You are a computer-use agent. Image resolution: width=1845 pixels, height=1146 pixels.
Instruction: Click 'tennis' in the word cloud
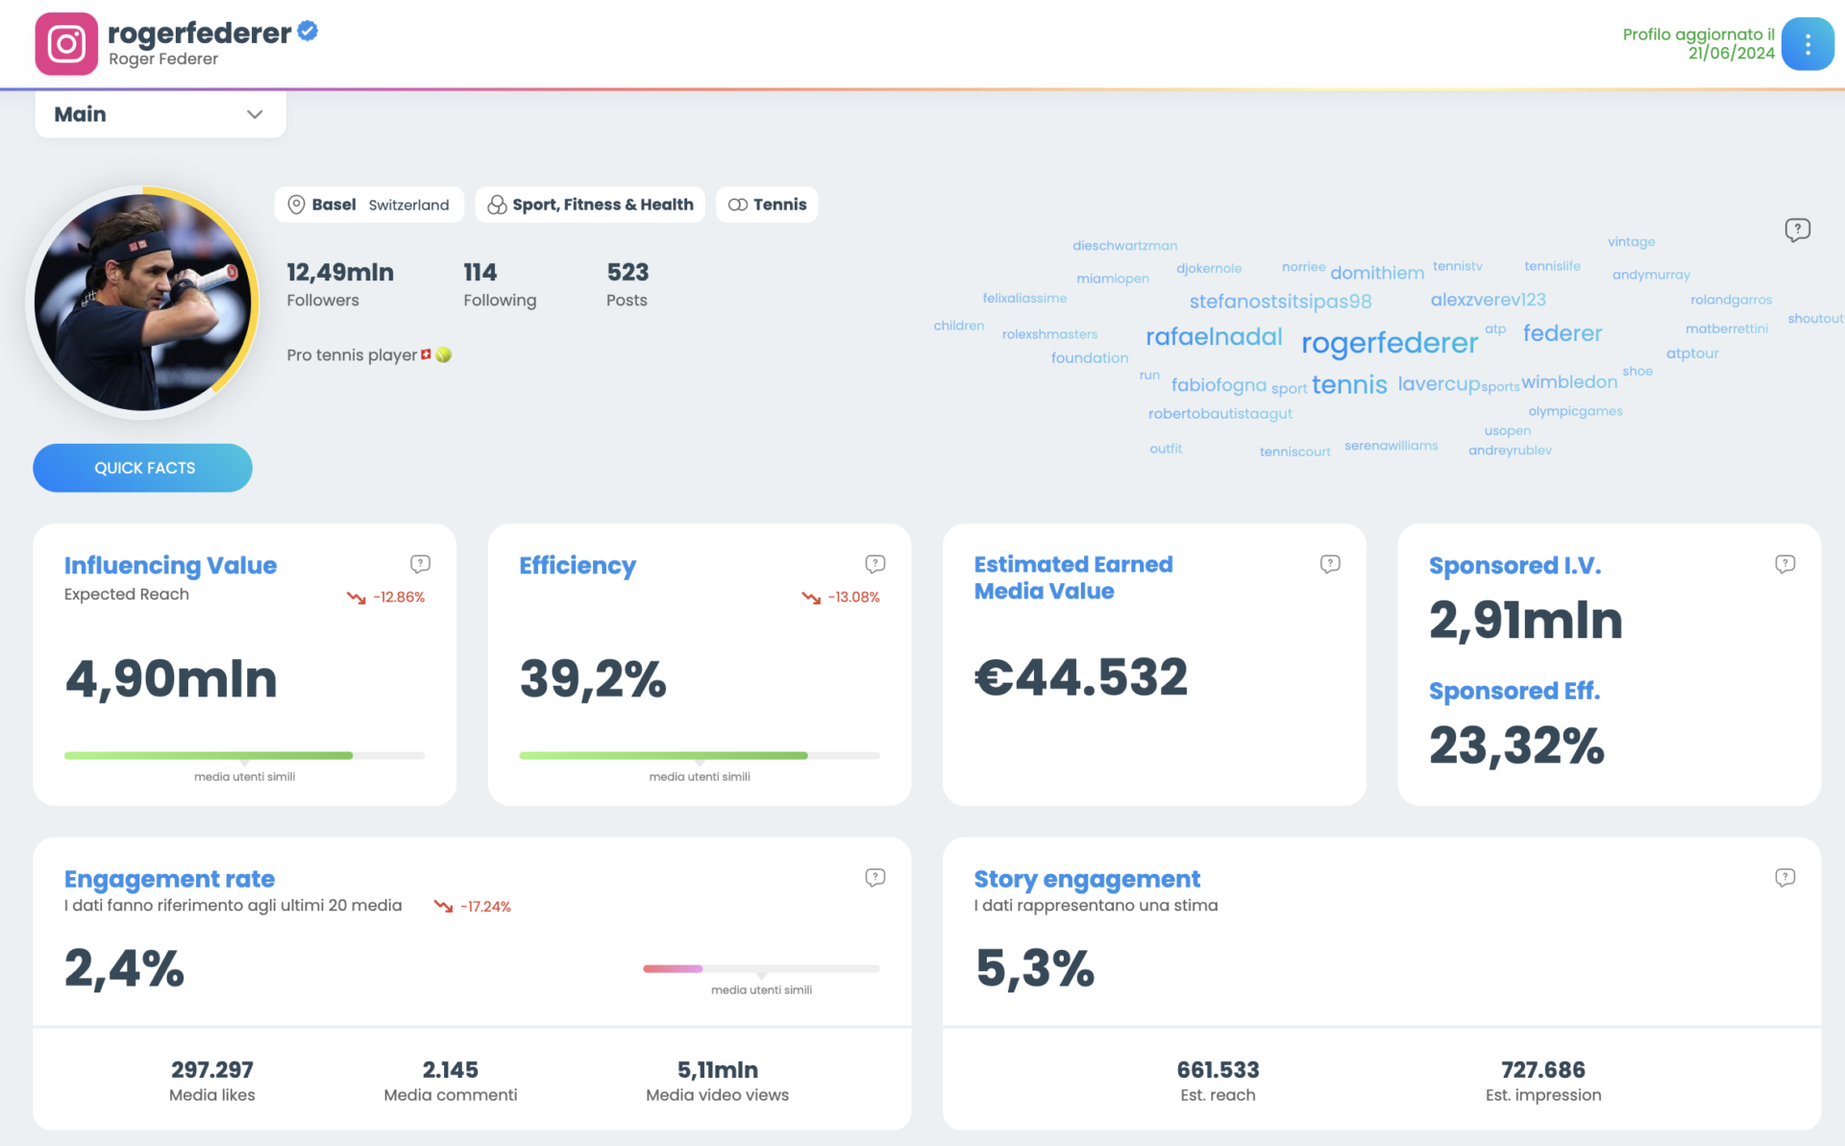pyautogui.click(x=1349, y=385)
